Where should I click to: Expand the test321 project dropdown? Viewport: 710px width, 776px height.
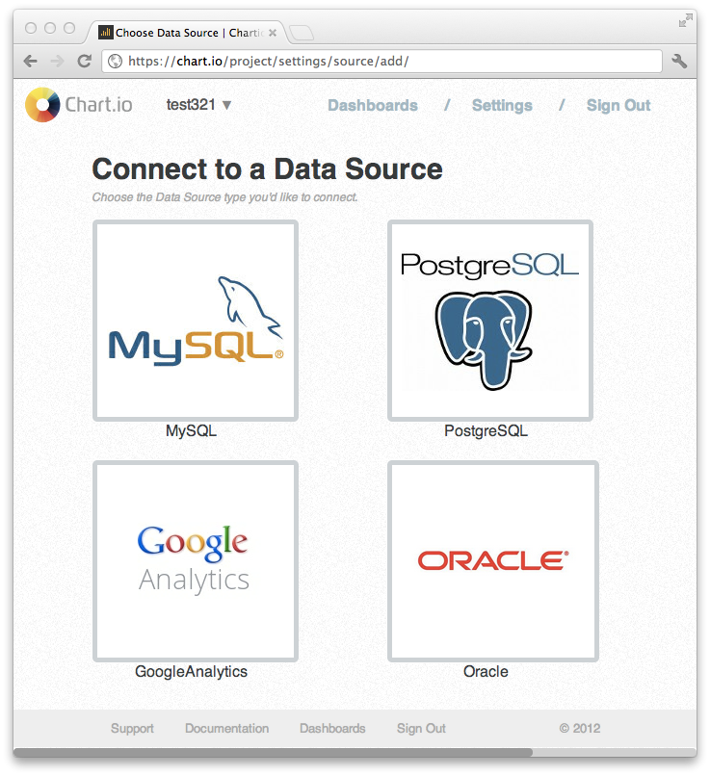click(199, 105)
